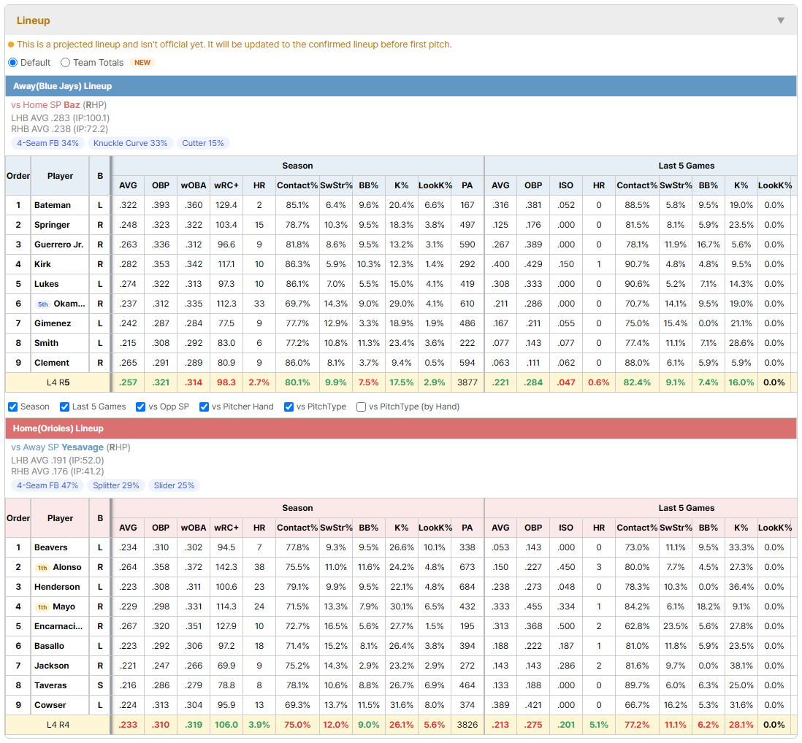This screenshot has width=802, height=743.
Task: Sort Blue Jays table by Player column
Action: coord(61,176)
